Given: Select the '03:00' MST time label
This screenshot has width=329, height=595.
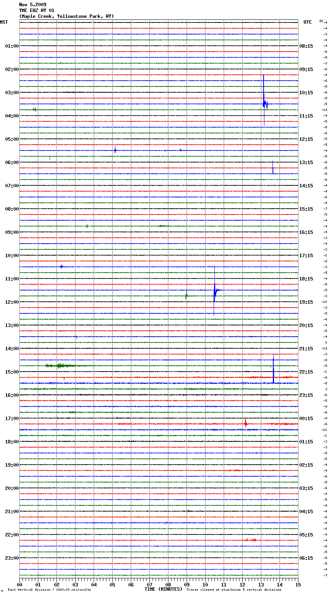Looking at the screenshot, I should pyautogui.click(x=12, y=93).
